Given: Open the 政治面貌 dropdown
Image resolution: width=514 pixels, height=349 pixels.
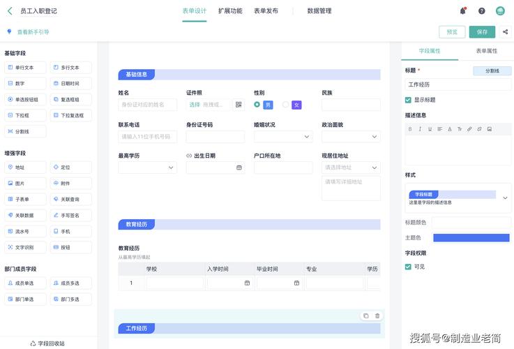Looking at the screenshot, I should pos(351,136).
